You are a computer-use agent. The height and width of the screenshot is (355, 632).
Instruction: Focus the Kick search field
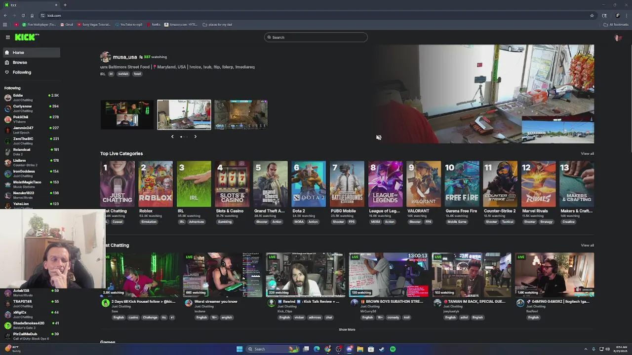click(x=316, y=37)
